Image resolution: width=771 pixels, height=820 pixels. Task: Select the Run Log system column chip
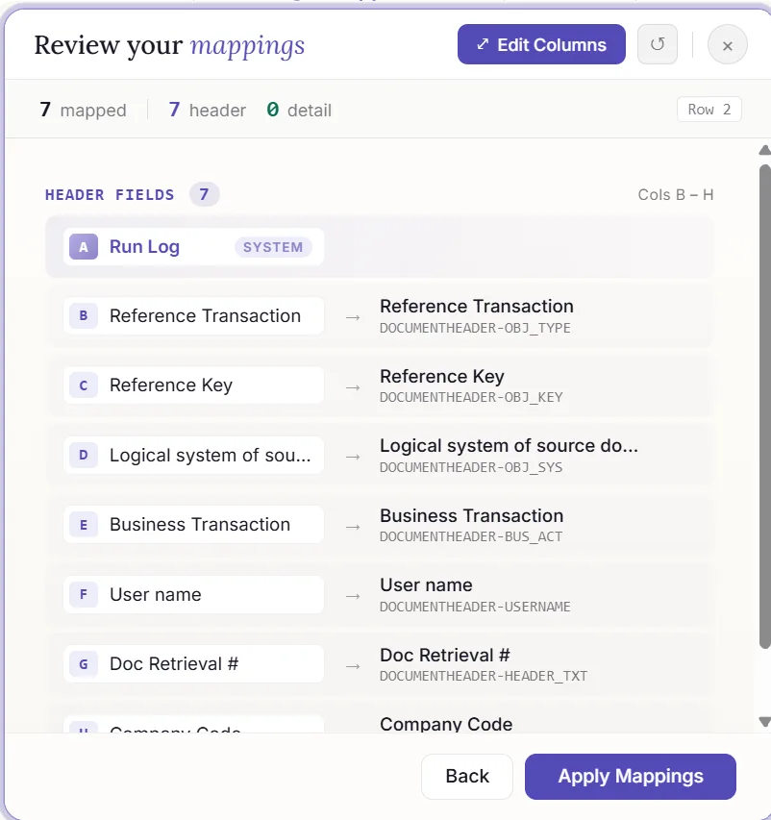(193, 247)
